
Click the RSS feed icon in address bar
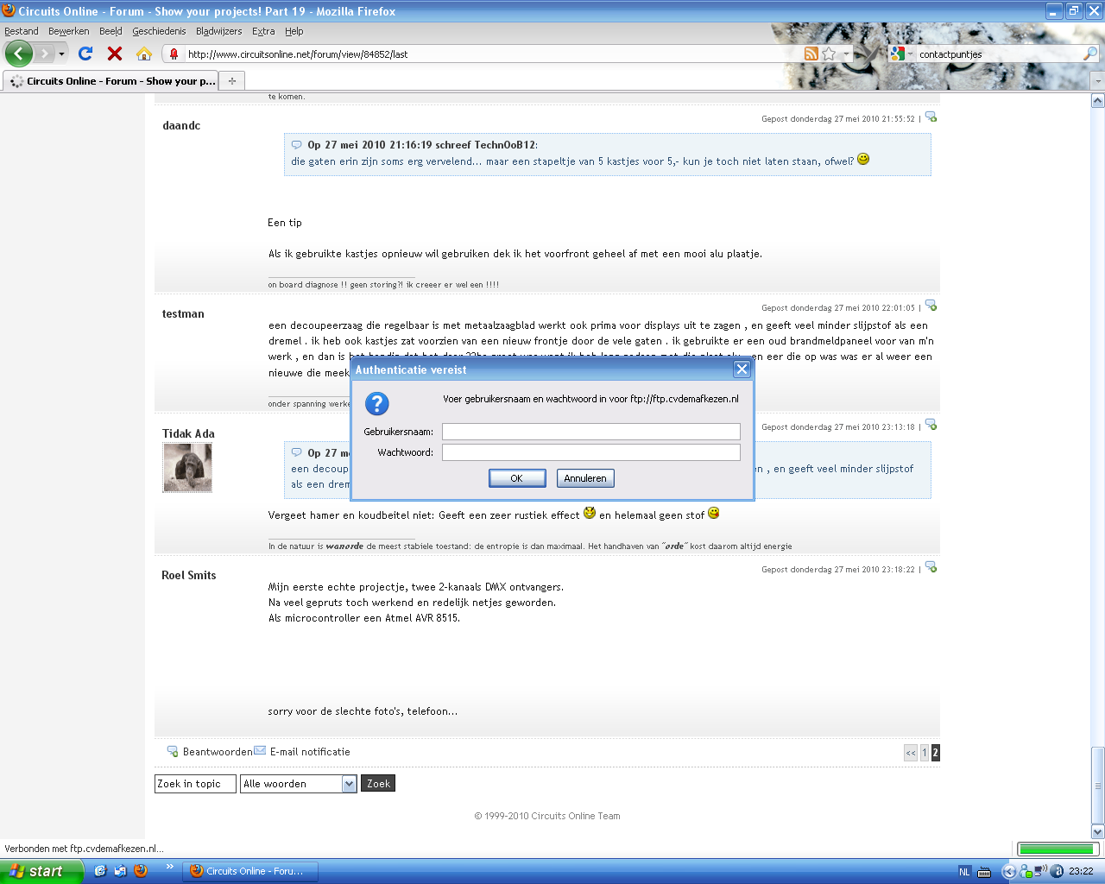pyautogui.click(x=811, y=54)
